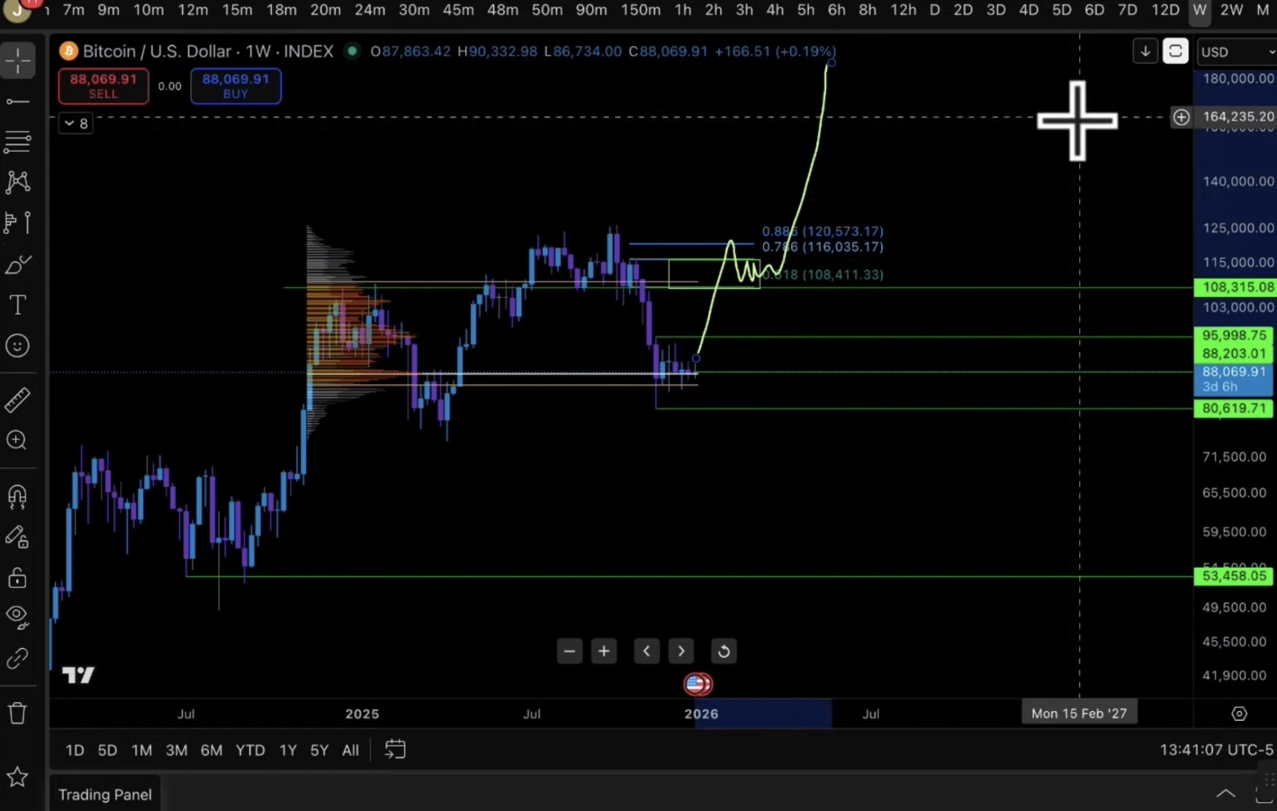
Task: Select the 6M date range
Action: click(x=212, y=750)
